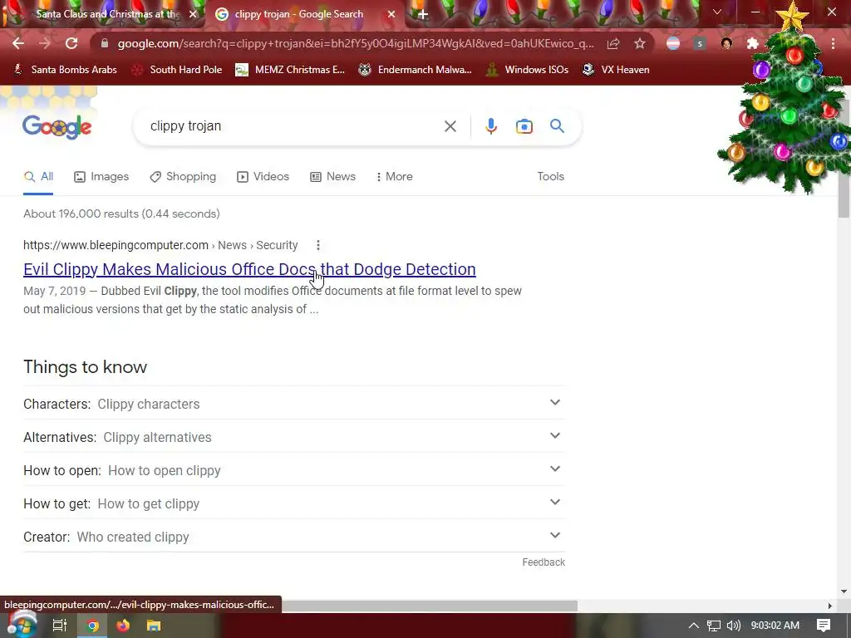Open the Windows ISOs bookmark

[527, 70]
